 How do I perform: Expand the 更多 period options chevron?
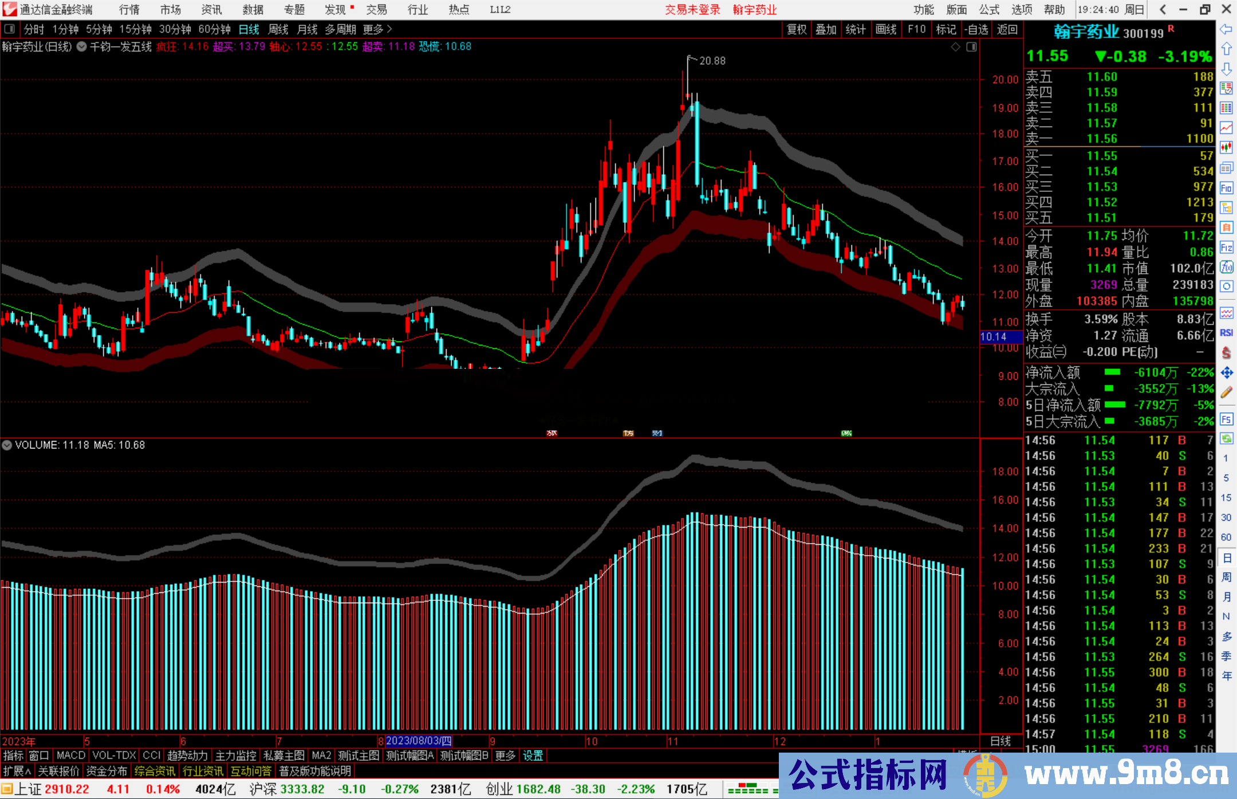click(389, 29)
